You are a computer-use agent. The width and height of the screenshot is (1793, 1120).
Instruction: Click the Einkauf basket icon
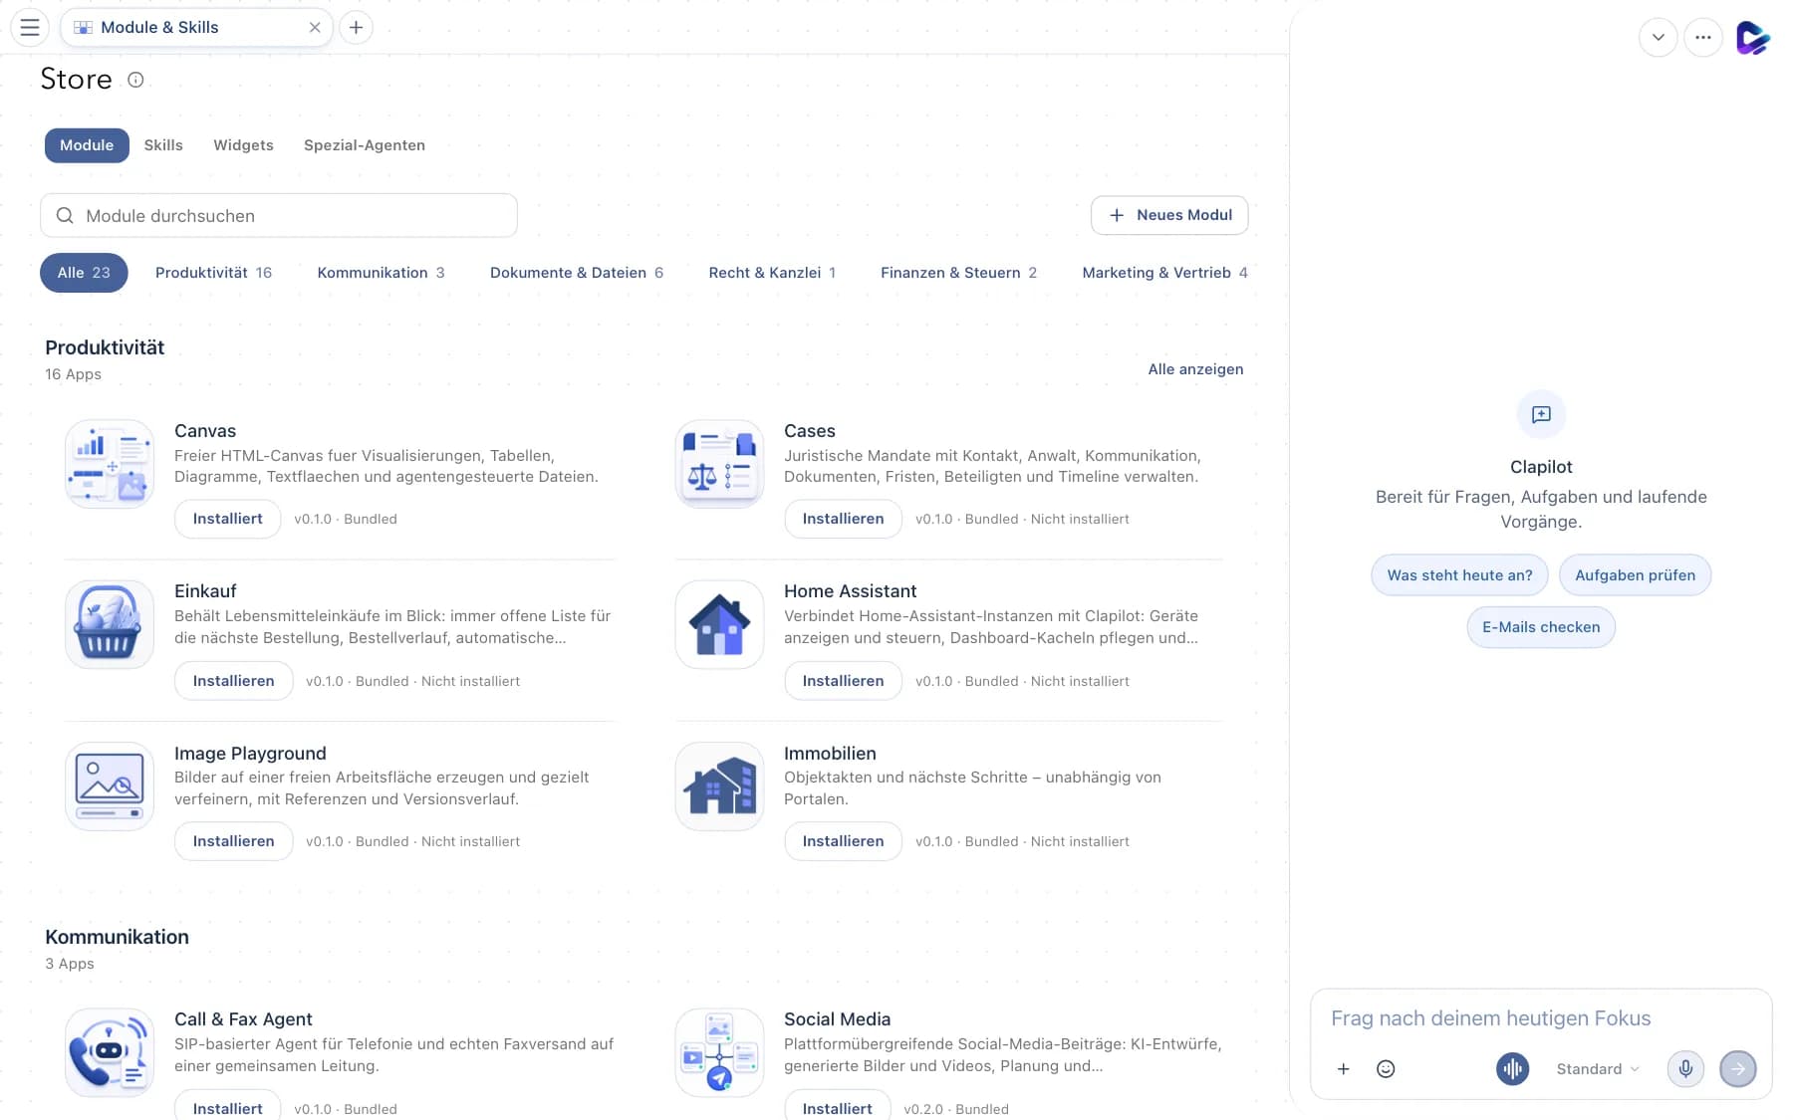[x=110, y=624]
